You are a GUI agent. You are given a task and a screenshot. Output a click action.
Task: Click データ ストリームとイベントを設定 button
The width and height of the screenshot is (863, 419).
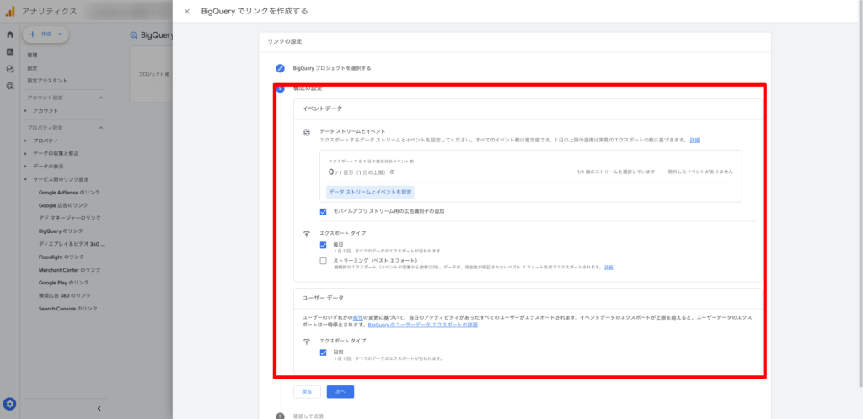point(370,192)
